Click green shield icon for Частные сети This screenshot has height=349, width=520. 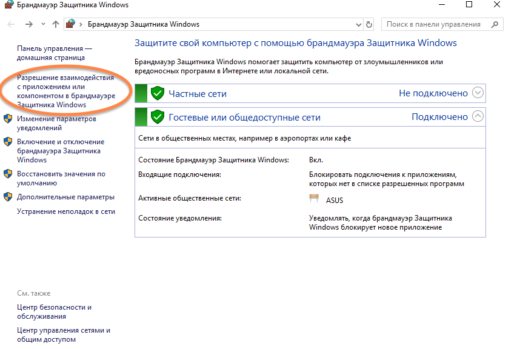(158, 93)
